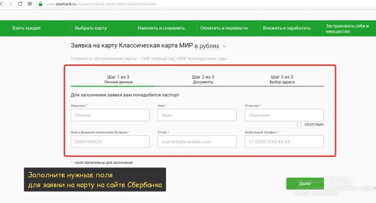Click the browser forward arrow
This screenshot has width=376, height=203.
(x=10, y=4)
